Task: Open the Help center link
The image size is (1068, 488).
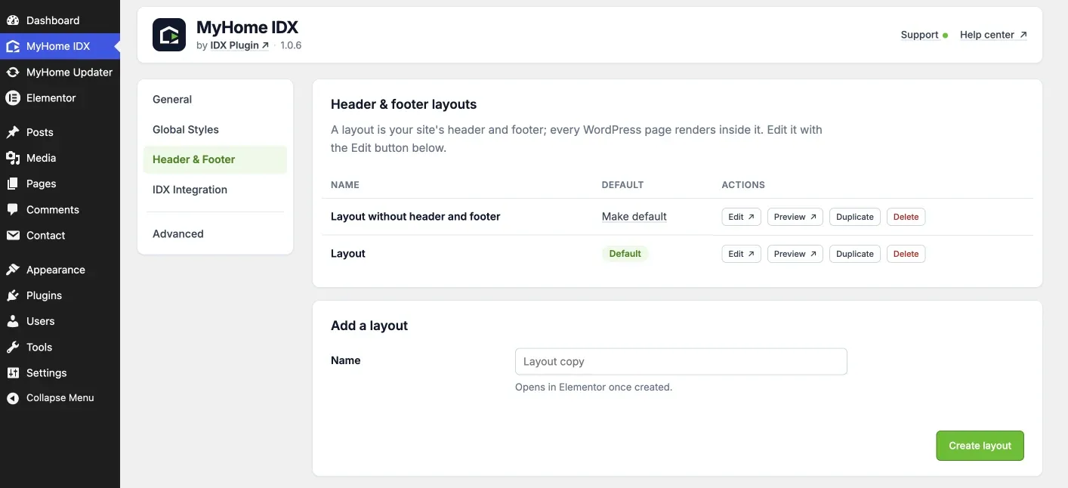Action: coord(993,35)
